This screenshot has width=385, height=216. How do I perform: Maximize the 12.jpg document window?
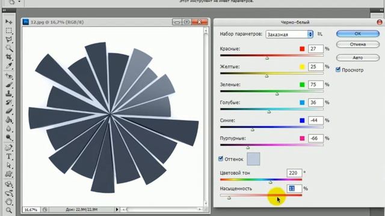point(186,22)
